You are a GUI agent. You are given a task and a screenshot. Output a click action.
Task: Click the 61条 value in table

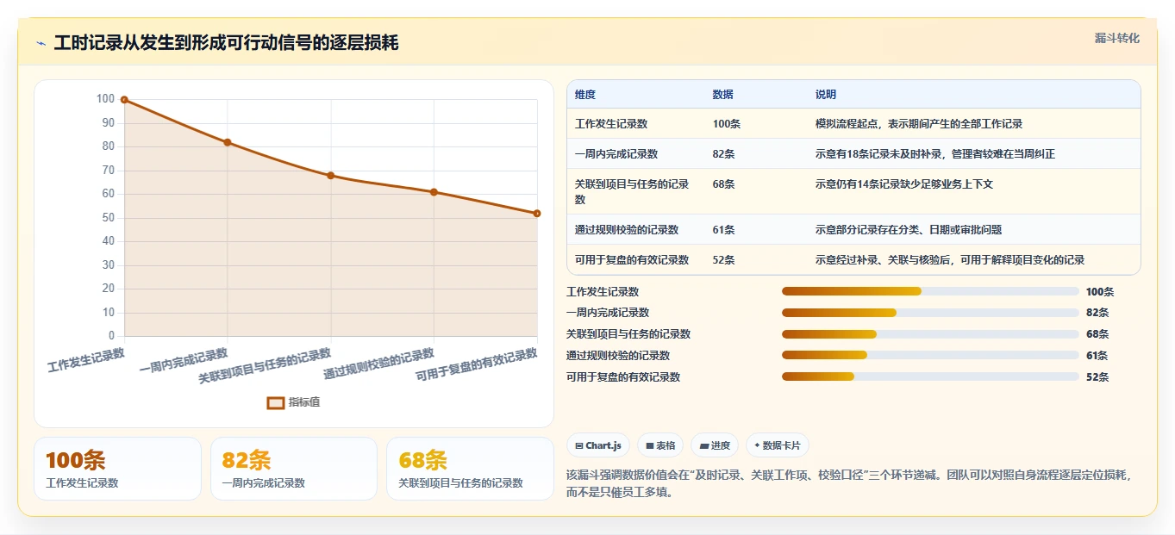[x=724, y=230]
